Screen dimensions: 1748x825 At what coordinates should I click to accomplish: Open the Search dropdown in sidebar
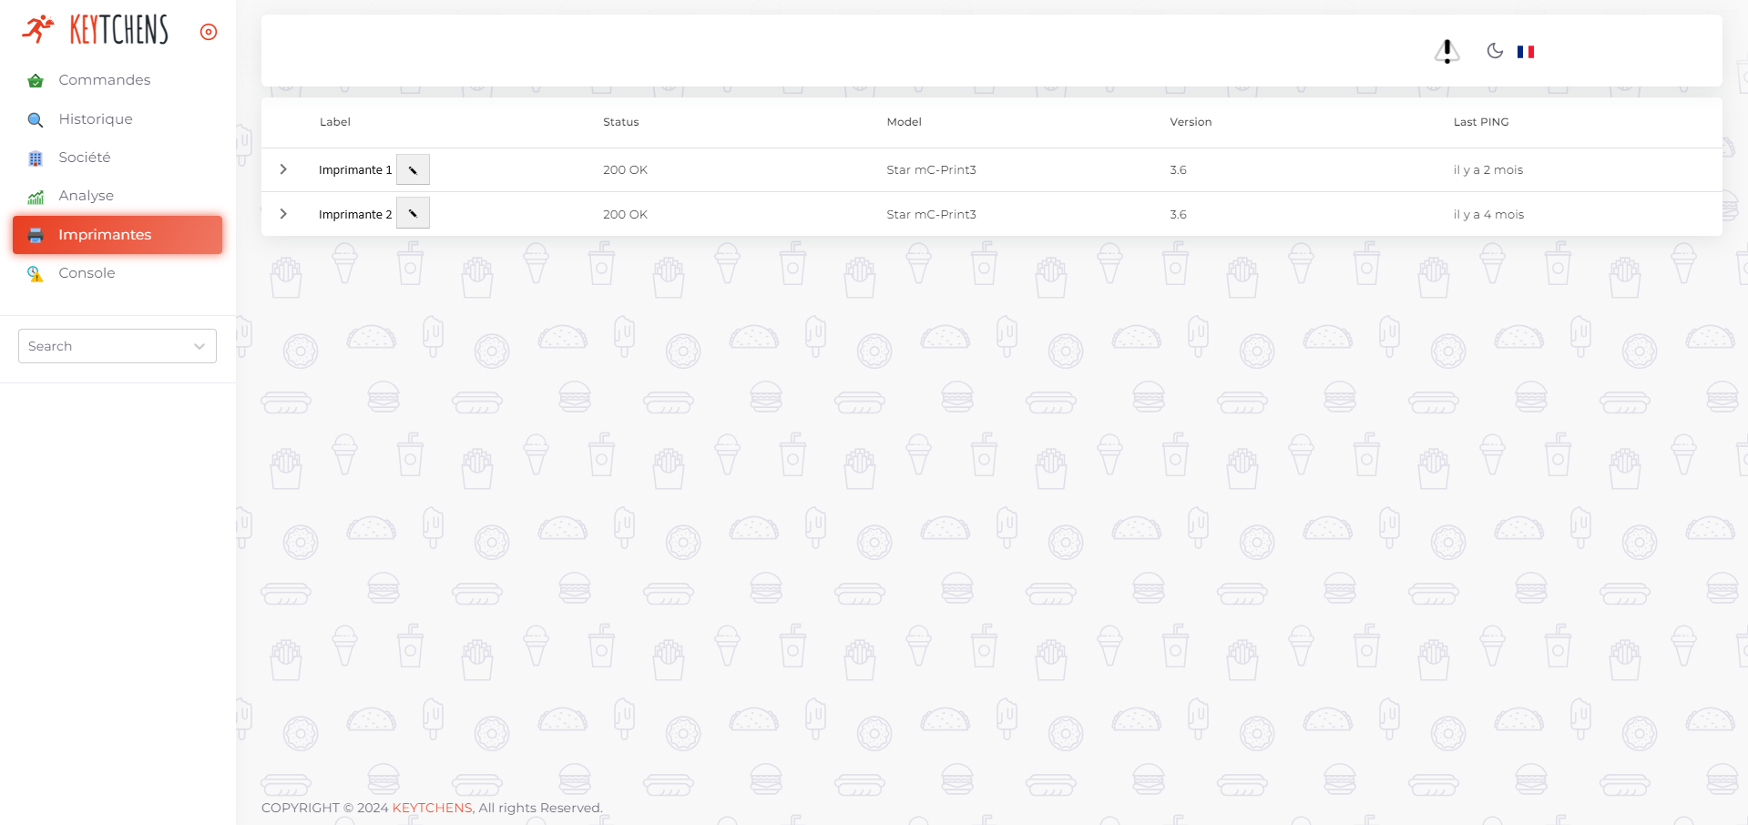click(118, 346)
